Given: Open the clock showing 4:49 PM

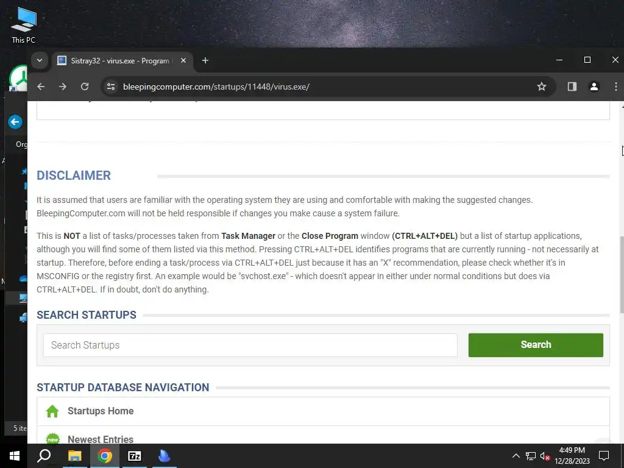Looking at the screenshot, I should coord(572,456).
